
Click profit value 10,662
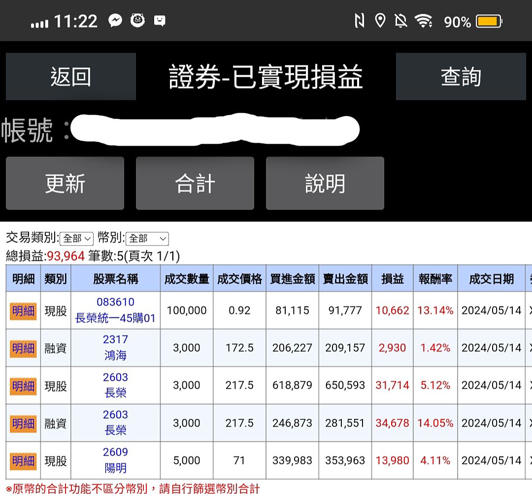(392, 310)
